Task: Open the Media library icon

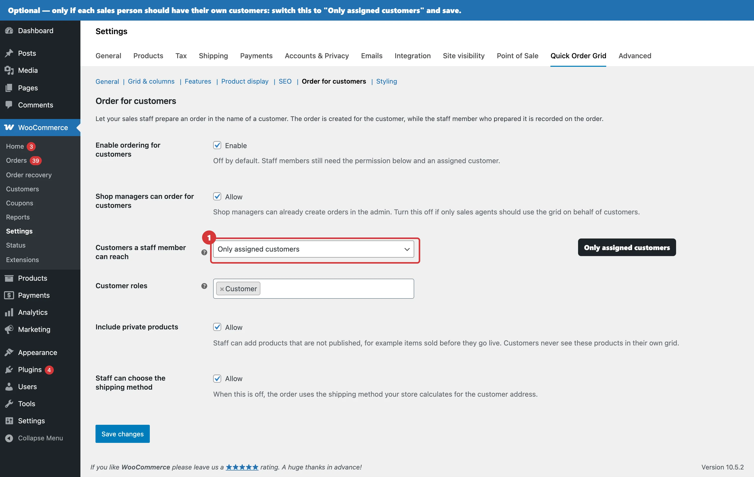Action: [x=9, y=70]
